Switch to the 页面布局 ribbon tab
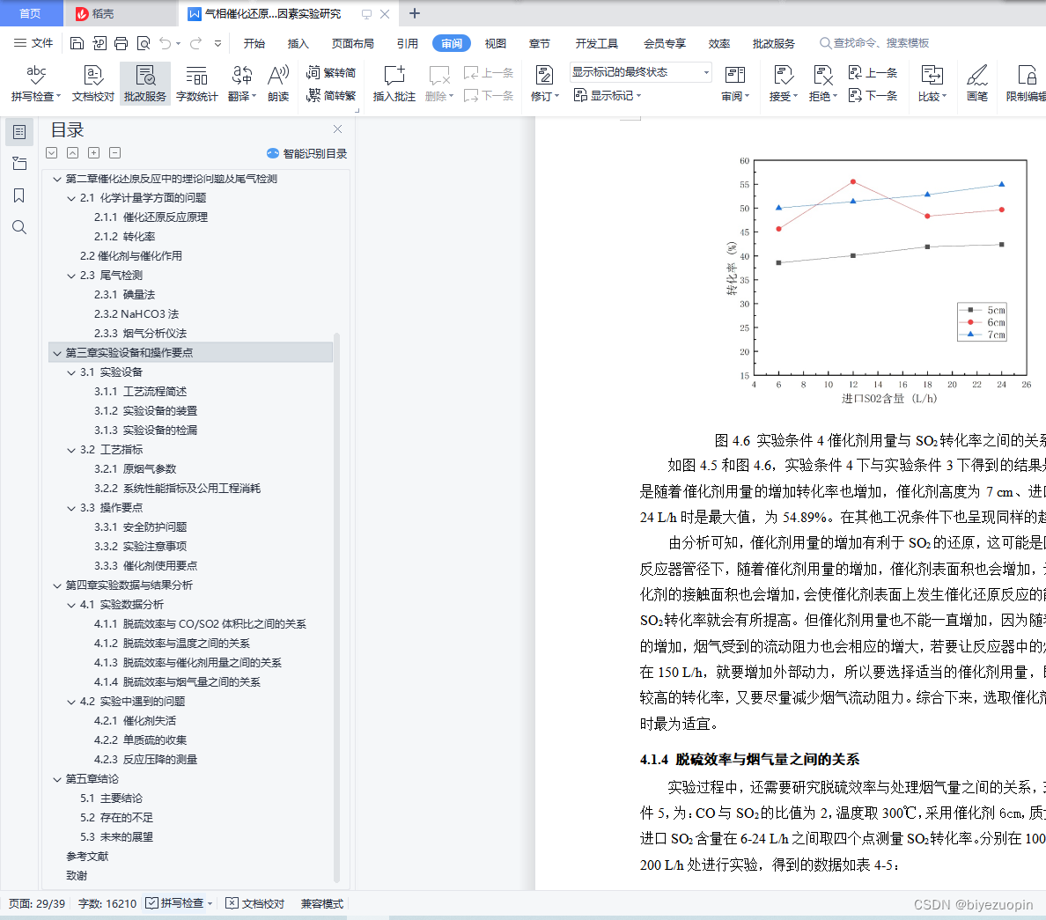The width and height of the screenshot is (1046, 920). pyautogui.click(x=353, y=43)
